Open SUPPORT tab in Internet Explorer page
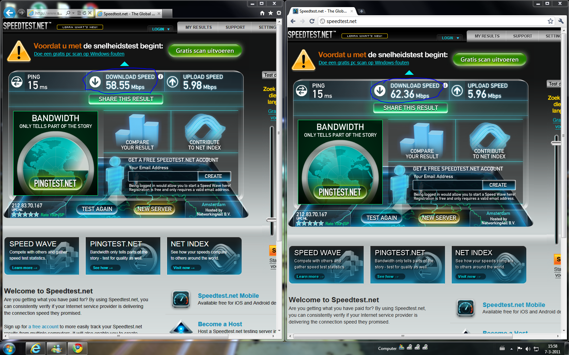This screenshot has height=355, width=569. point(235,27)
